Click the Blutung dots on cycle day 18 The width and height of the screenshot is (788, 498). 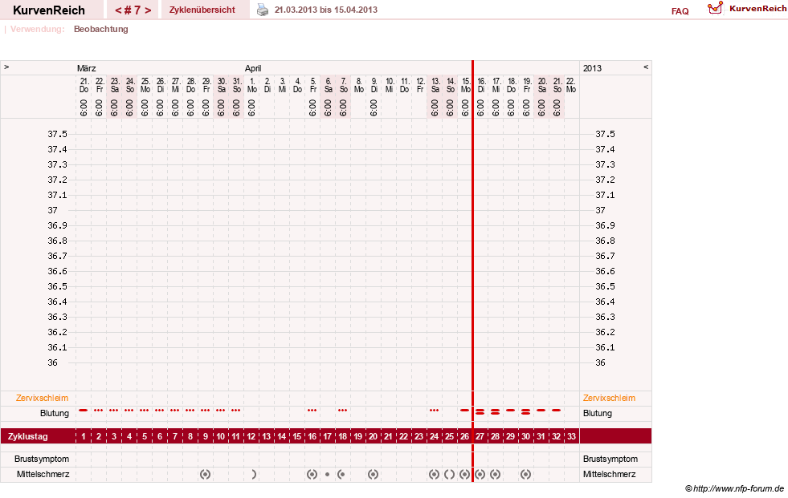tap(343, 411)
